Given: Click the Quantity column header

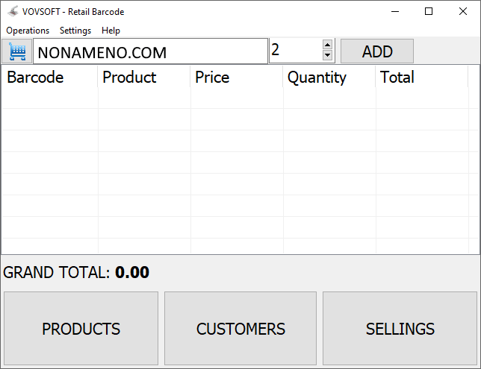Looking at the screenshot, I should tap(329, 77).
